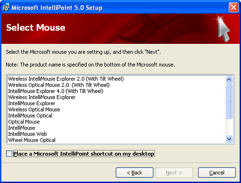The width and height of the screenshot is (241, 183).
Task: Choose IntelliMouse Explorer 4.0 (With Tilt Wheel)
Action: coord(56,91)
